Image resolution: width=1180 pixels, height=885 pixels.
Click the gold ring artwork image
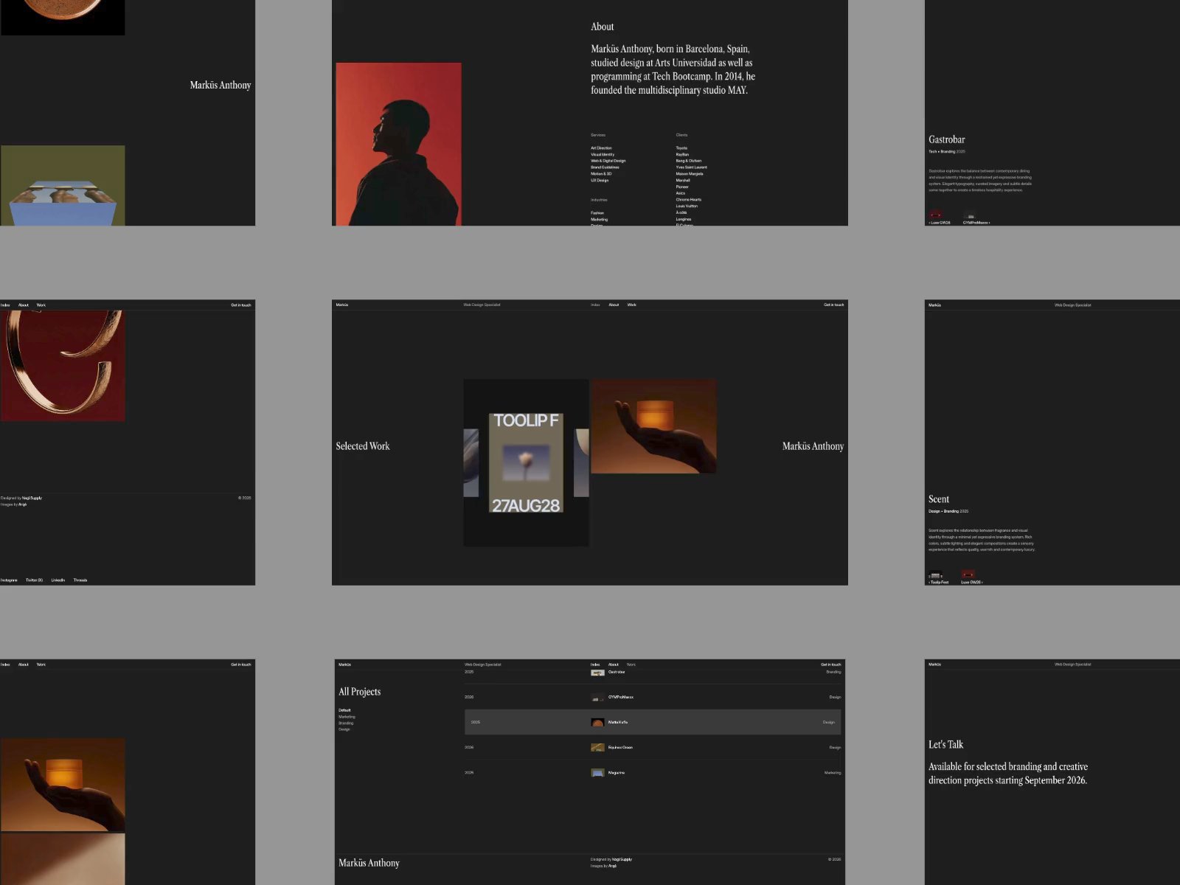[63, 366]
